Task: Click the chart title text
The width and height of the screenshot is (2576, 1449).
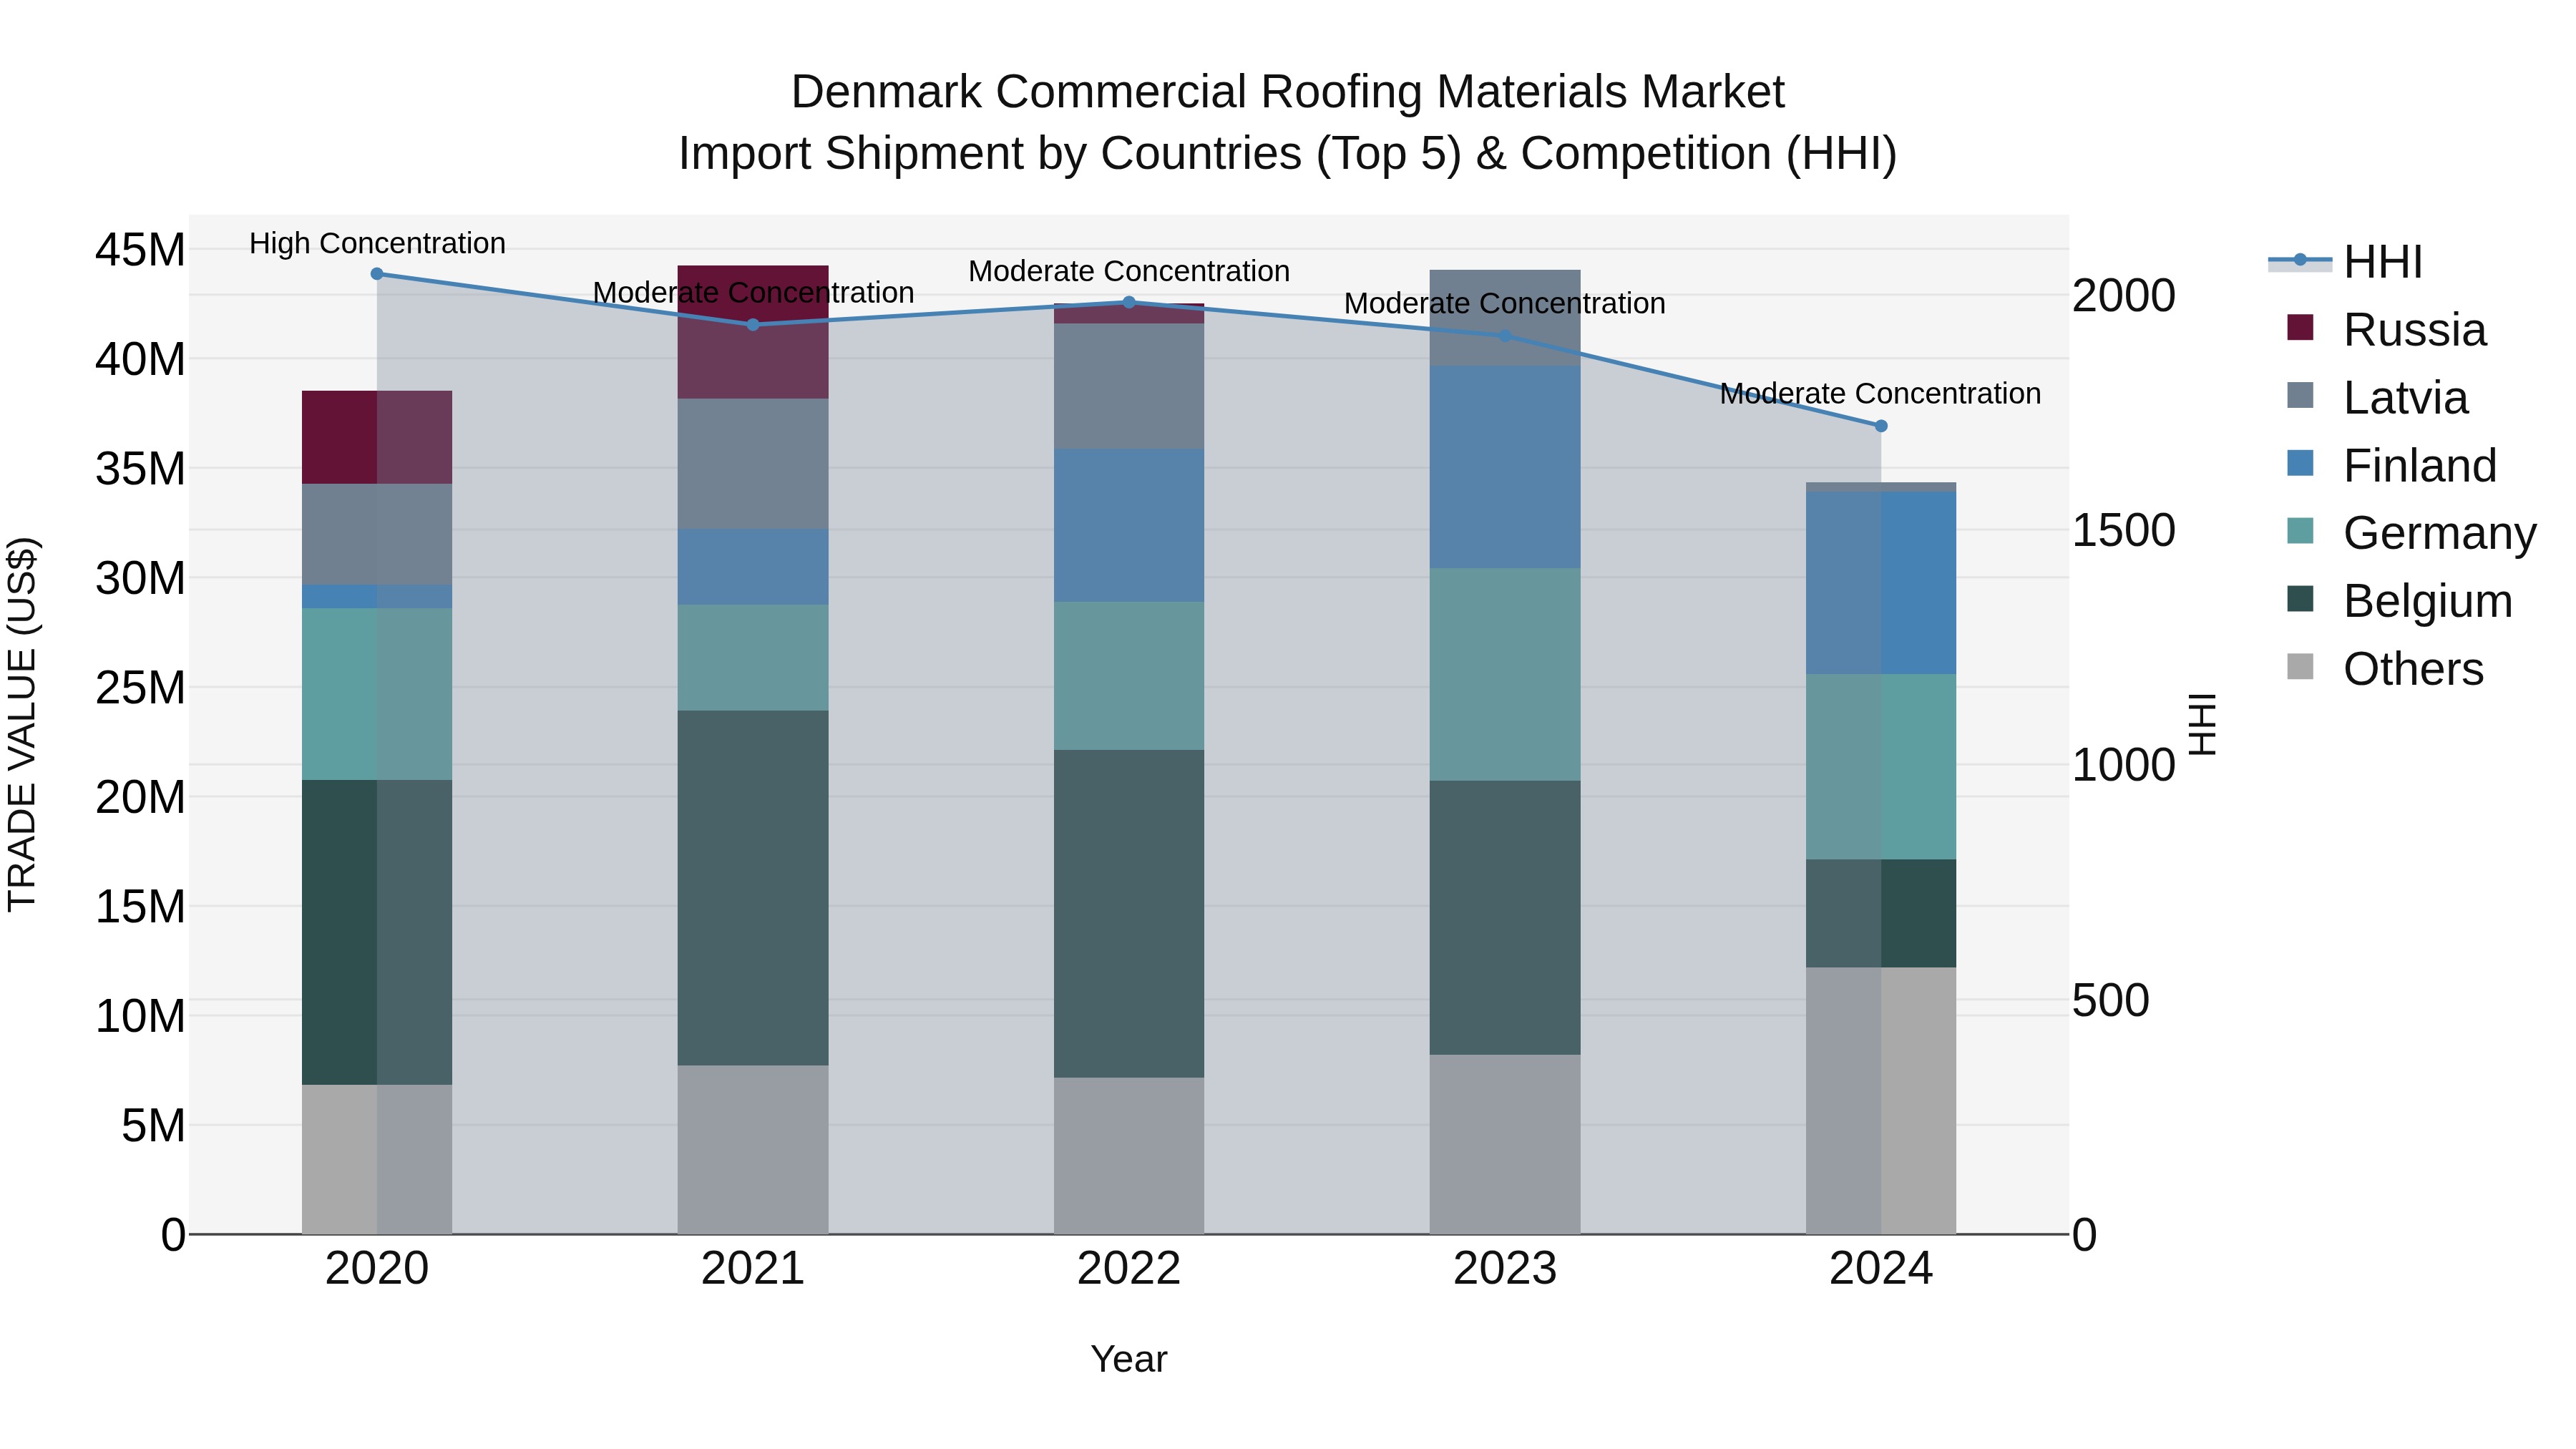Action: coord(1288,122)
